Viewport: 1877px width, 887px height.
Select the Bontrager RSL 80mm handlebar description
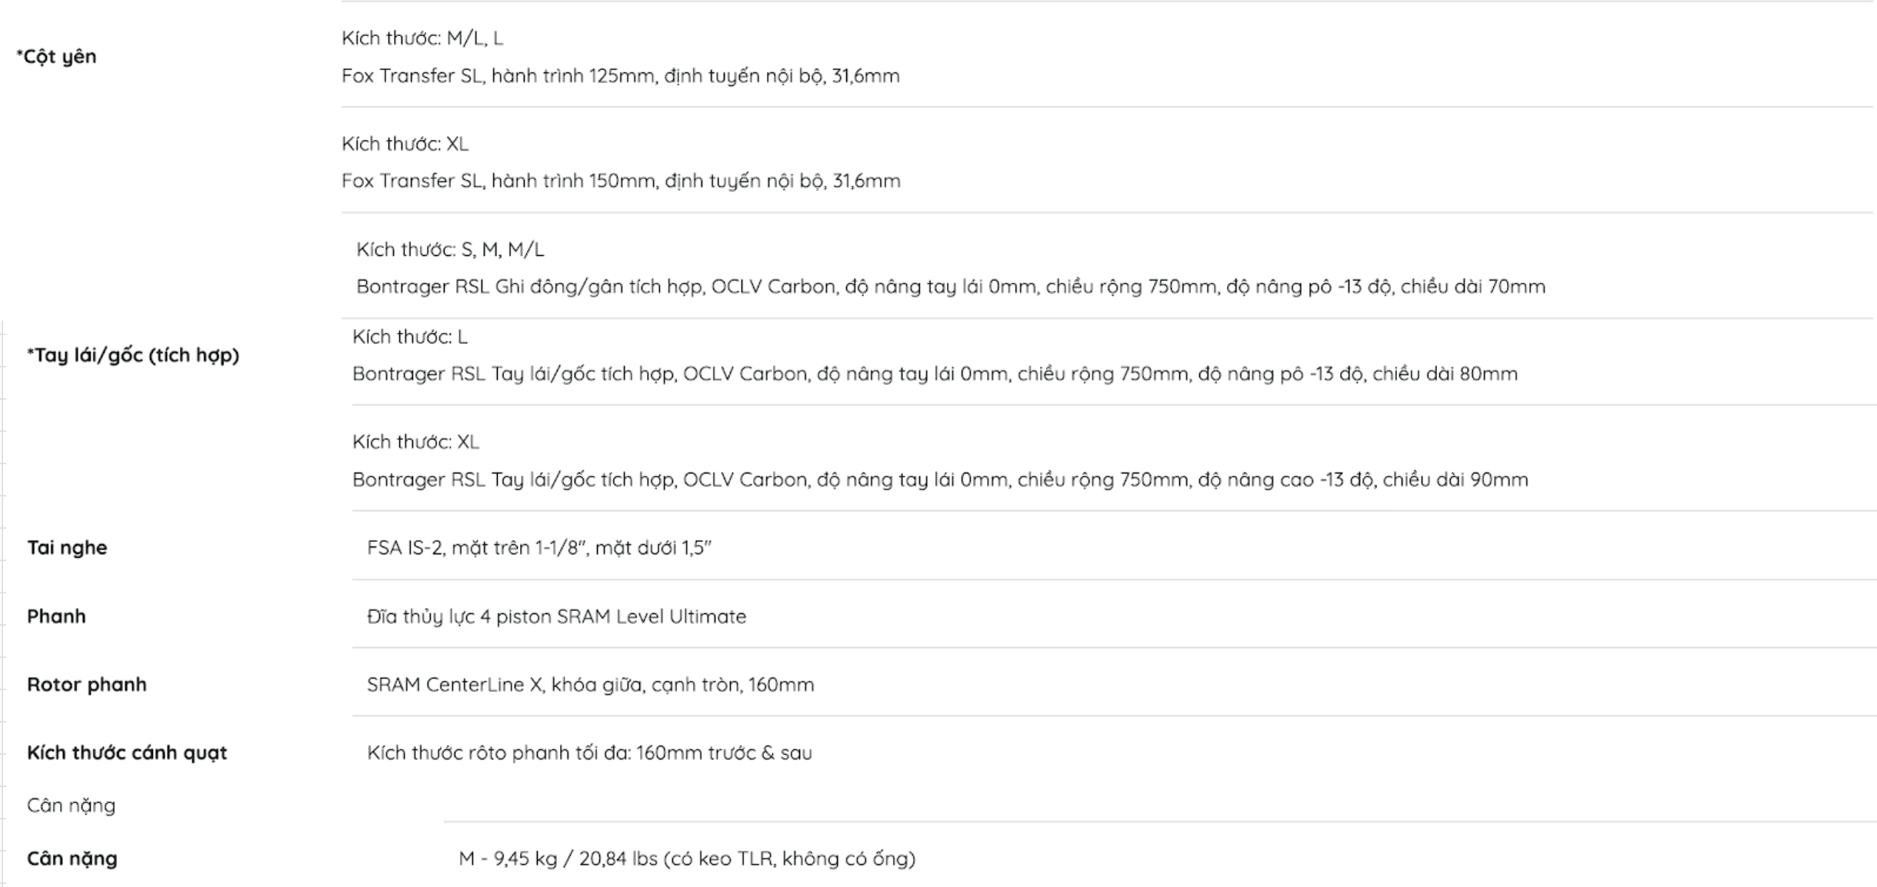click(x=935, y=374)
